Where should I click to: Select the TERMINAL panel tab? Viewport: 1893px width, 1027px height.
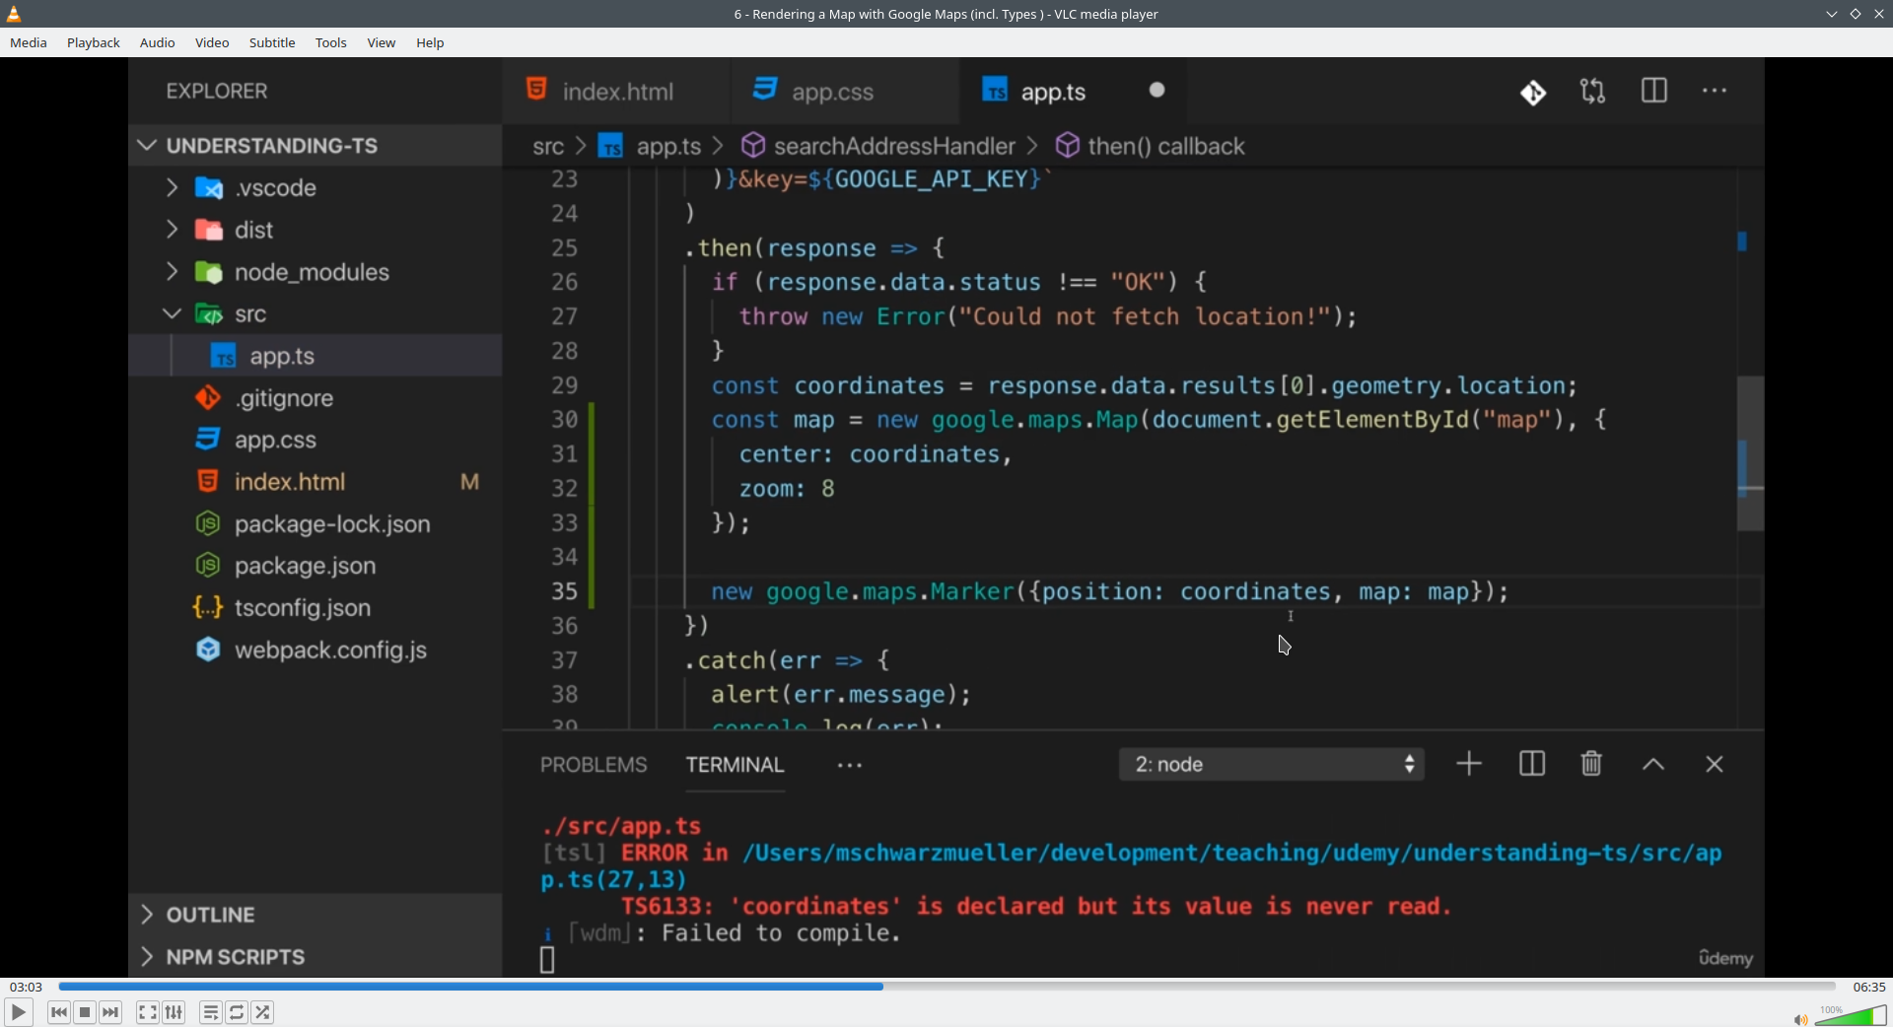pyautogui.click(x=736, y=765)
